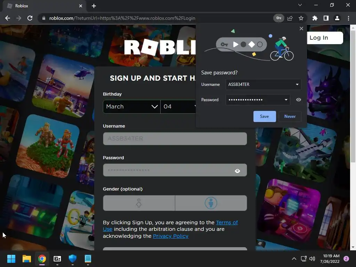Close the Roblox tab
Viewport: 356px width, 267px height.
point(81,6)
